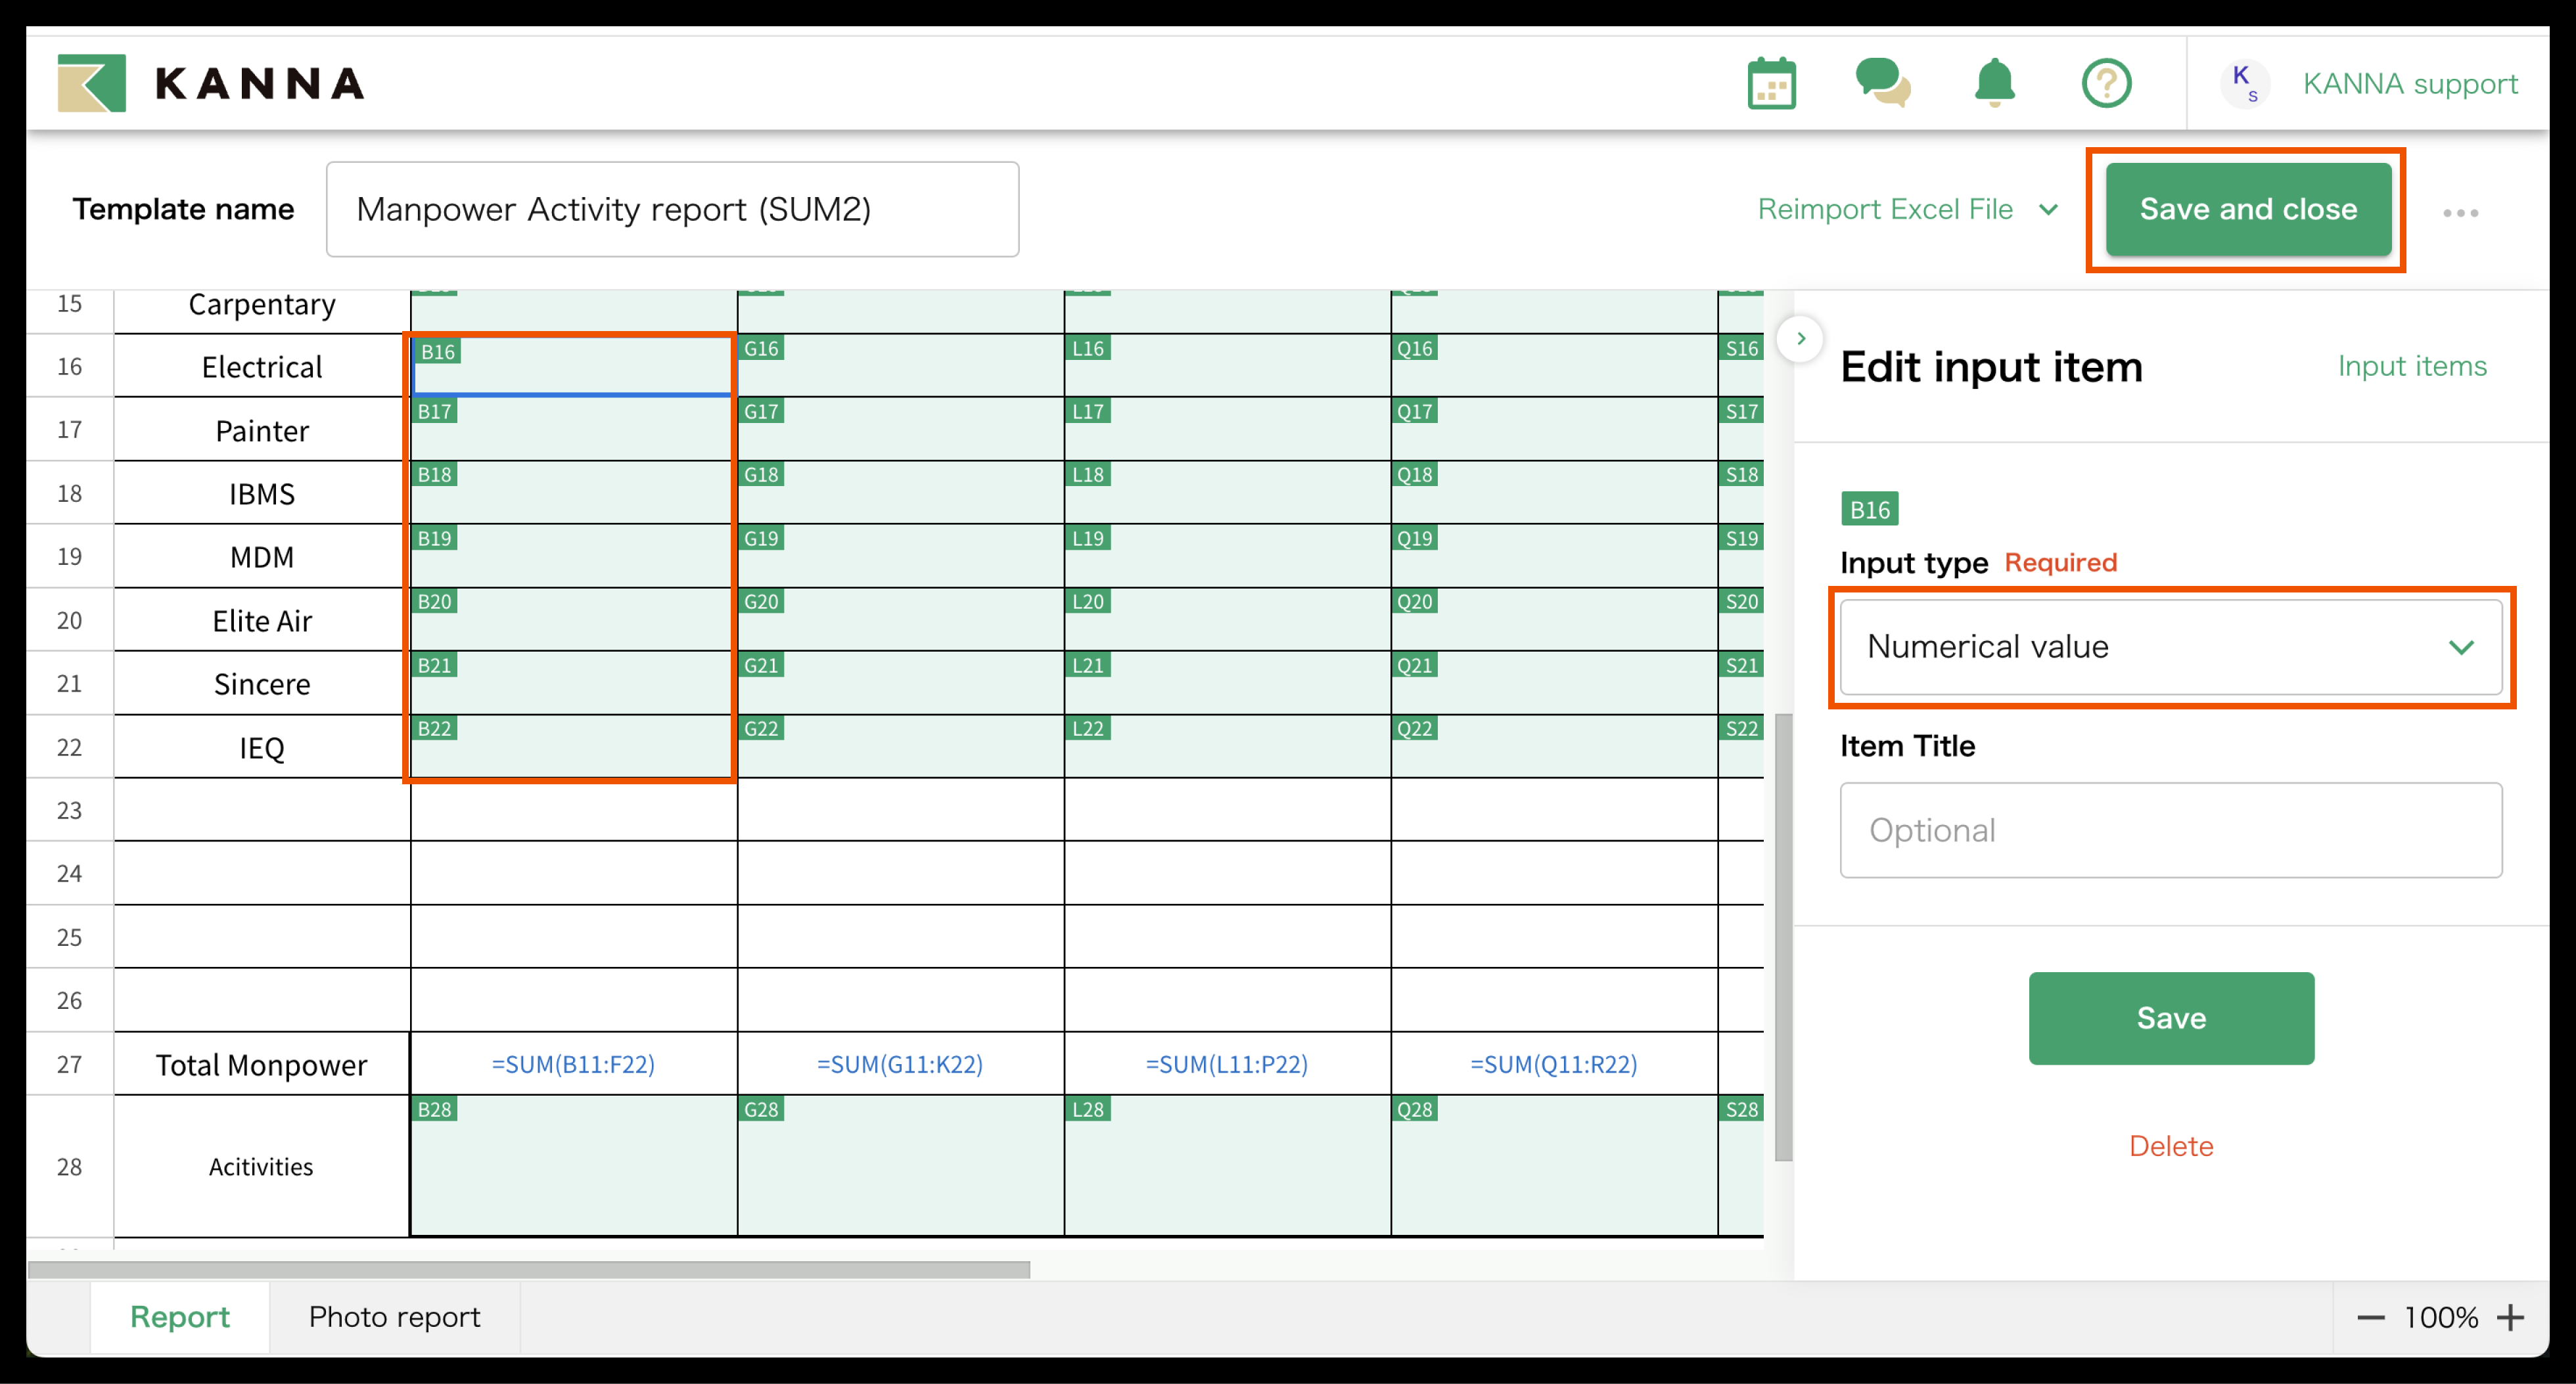Click the Item Title optional field
The width and height of the screenshot is (2576, 1384).
pos(2170,830)
